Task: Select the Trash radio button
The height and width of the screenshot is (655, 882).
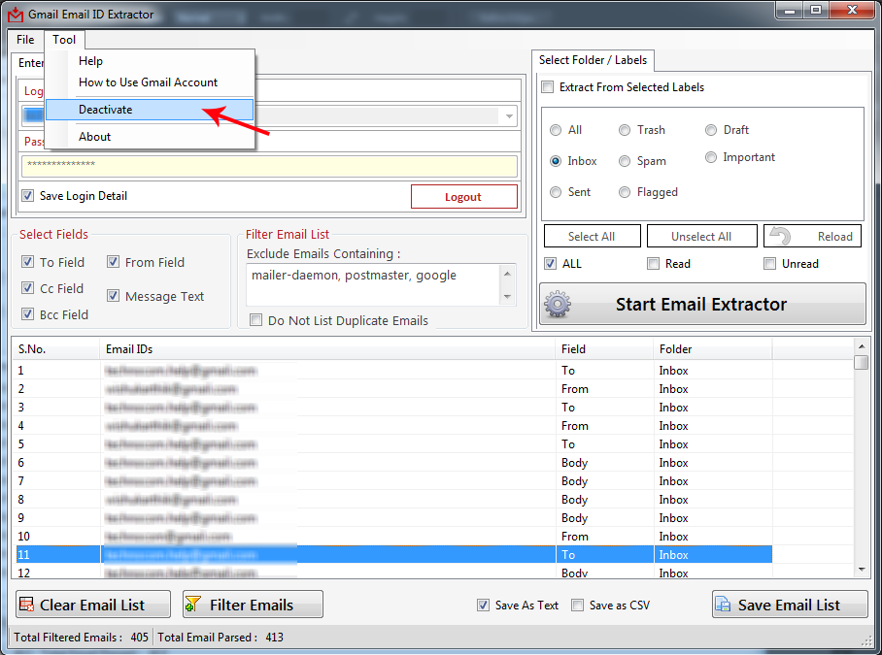Action: (x=625, y=130)
